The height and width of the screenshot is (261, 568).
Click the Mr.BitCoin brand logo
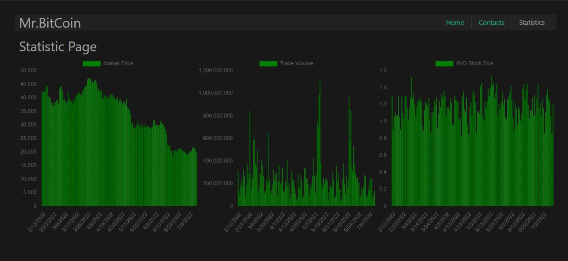pyautogui.click(x=50, y=23)
